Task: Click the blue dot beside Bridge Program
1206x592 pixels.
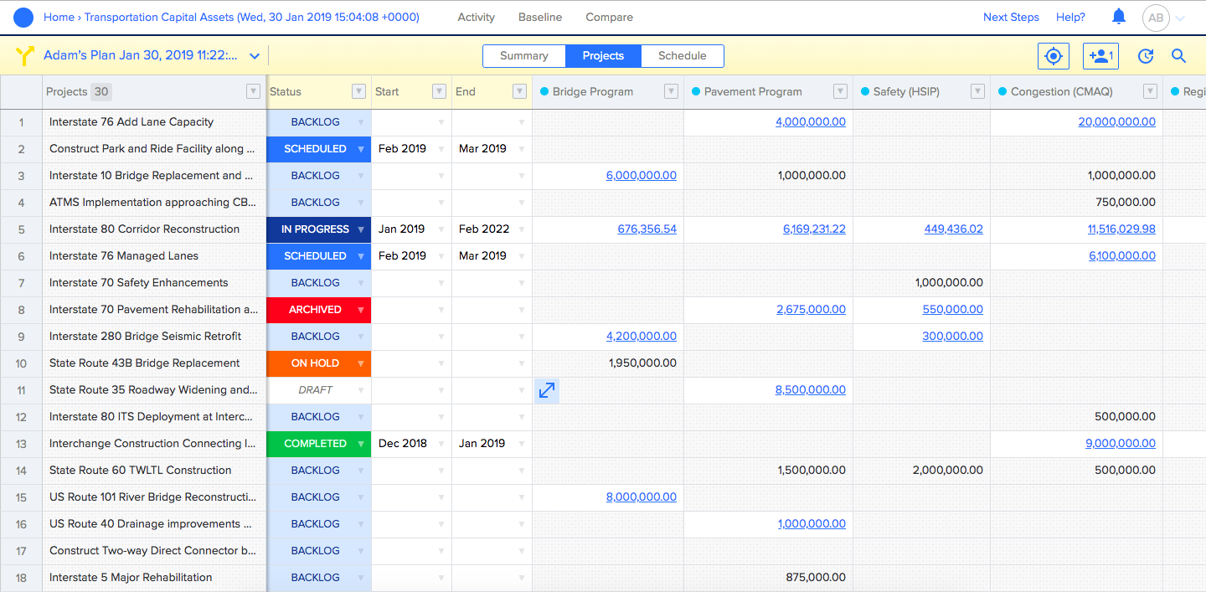Action: pos(544,91)
